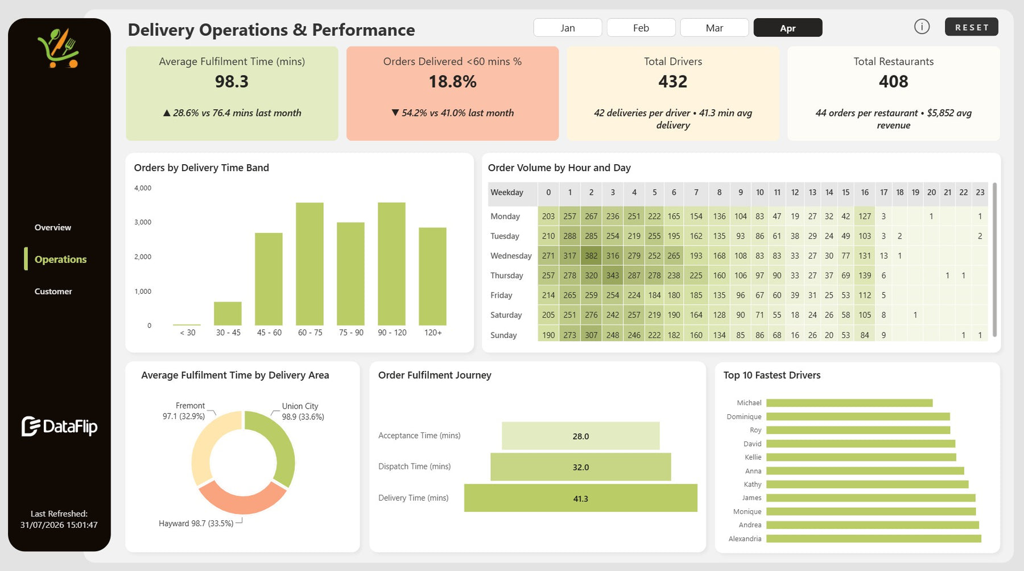Select the Operations navigation item
1024x571 pixels.
(60, 259)
